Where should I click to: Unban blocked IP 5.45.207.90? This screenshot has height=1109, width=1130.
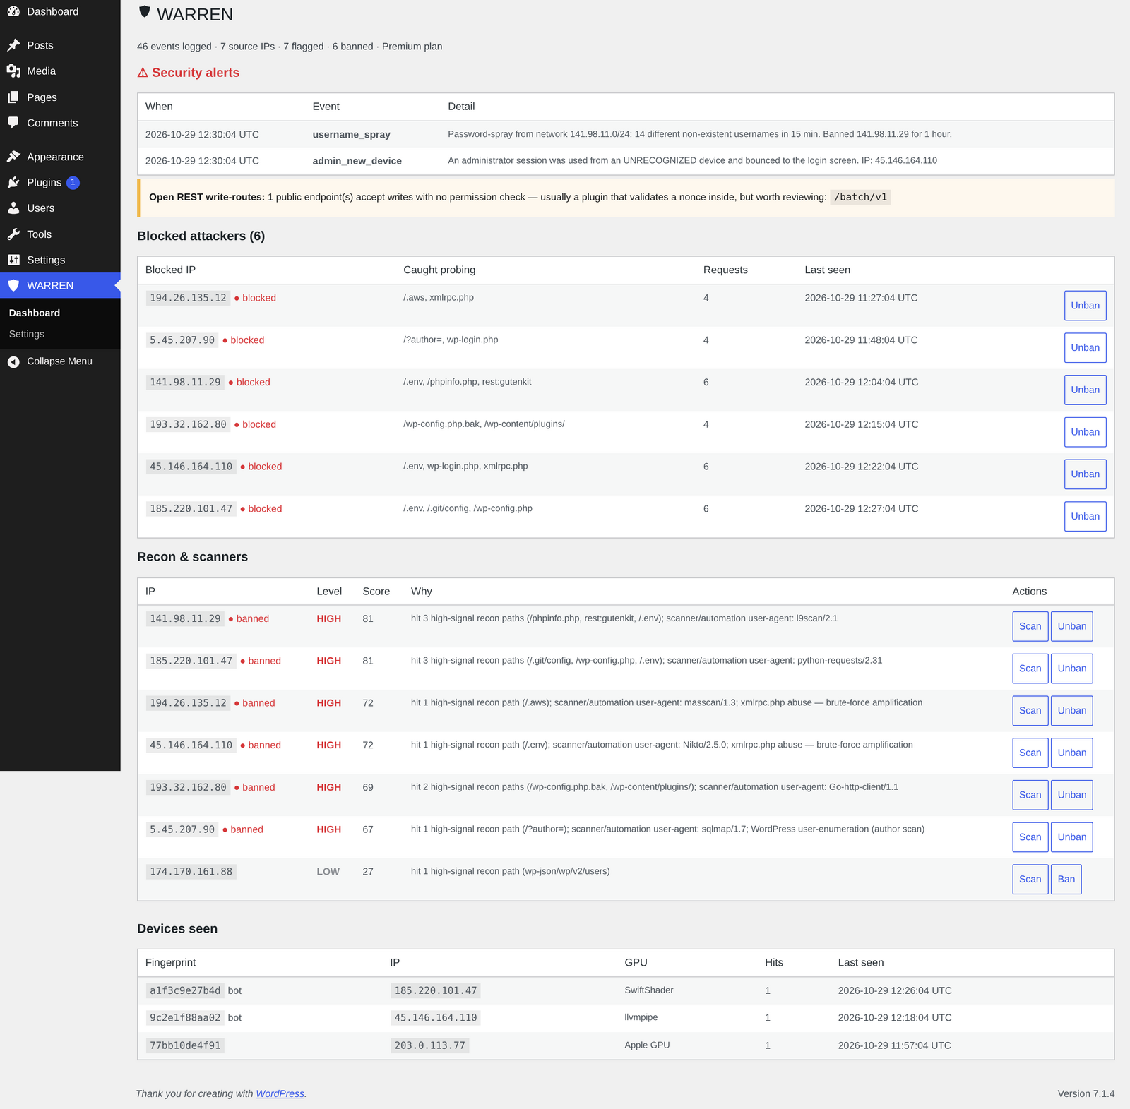pos(1085,348)
